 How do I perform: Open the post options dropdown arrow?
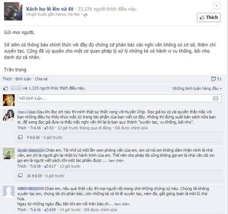216,6
